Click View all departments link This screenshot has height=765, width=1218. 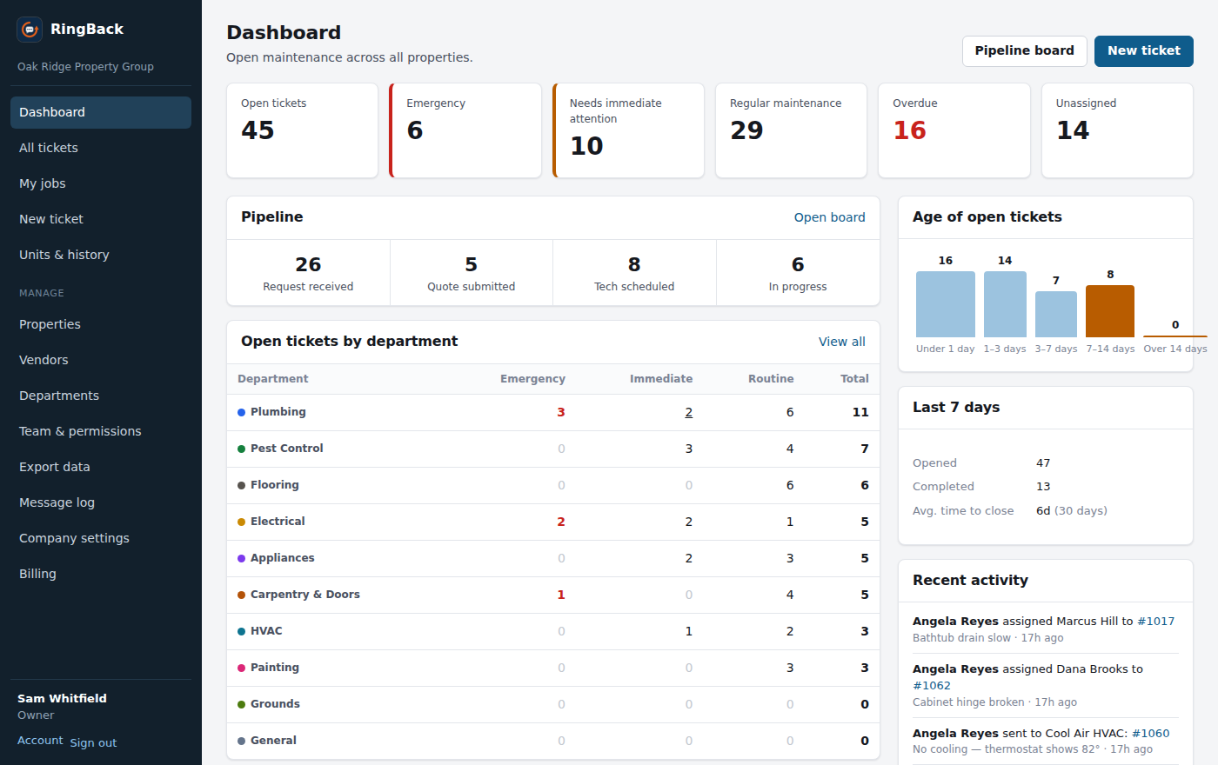click(841, 342)
